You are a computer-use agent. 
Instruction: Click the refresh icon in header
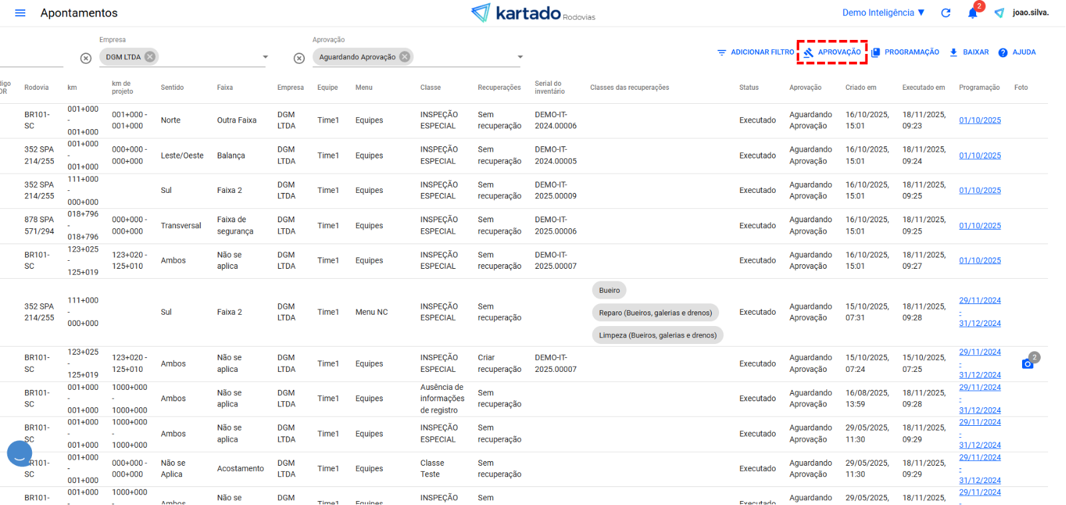[945, 13]
